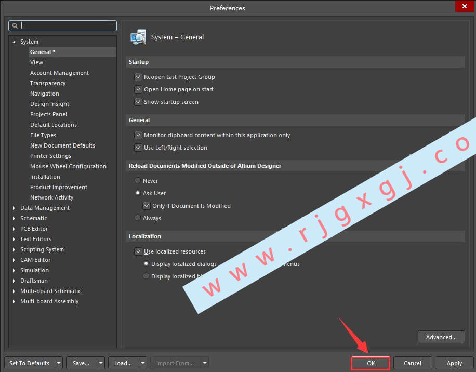Click the search magnifier icon
Viewport: 476px width, 372px height.
[x=15, y=26]
